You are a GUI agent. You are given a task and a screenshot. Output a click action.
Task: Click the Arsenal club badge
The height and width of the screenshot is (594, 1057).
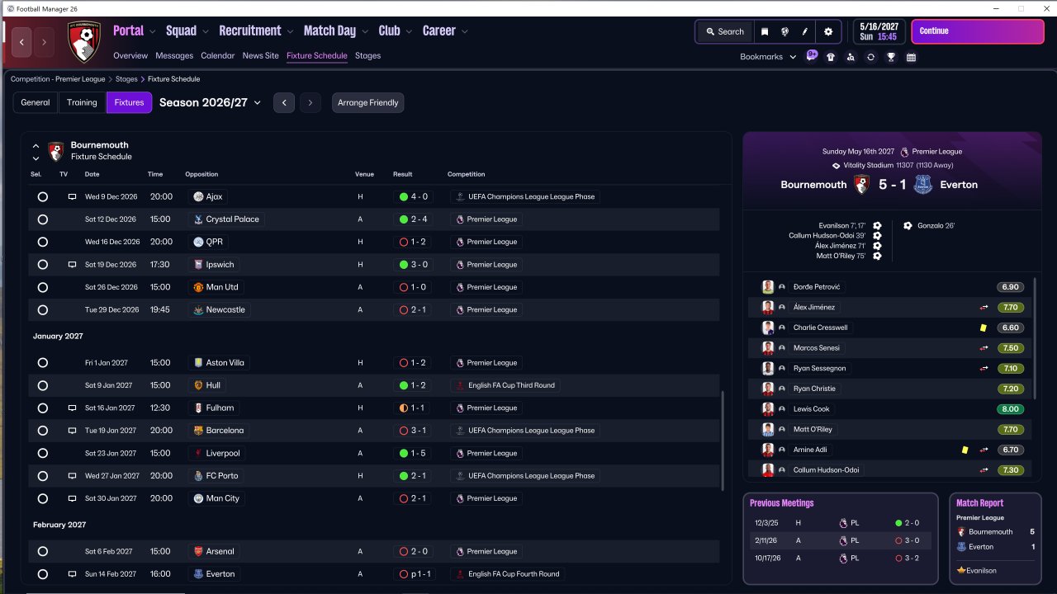pos(197,551)
